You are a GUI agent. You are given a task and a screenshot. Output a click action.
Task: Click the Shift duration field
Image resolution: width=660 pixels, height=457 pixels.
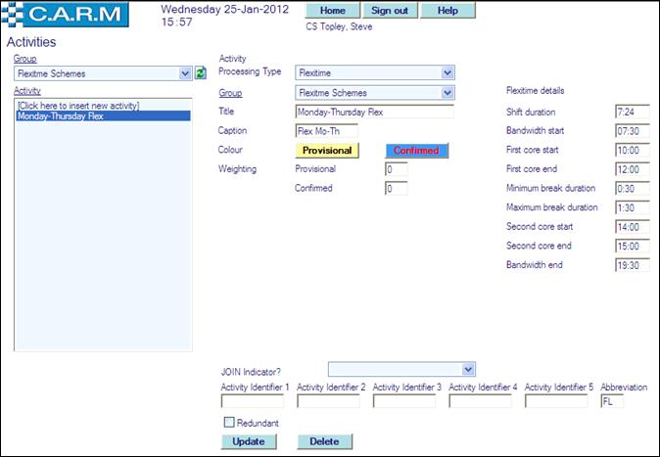pyautogui.click(x=633, y=113)
